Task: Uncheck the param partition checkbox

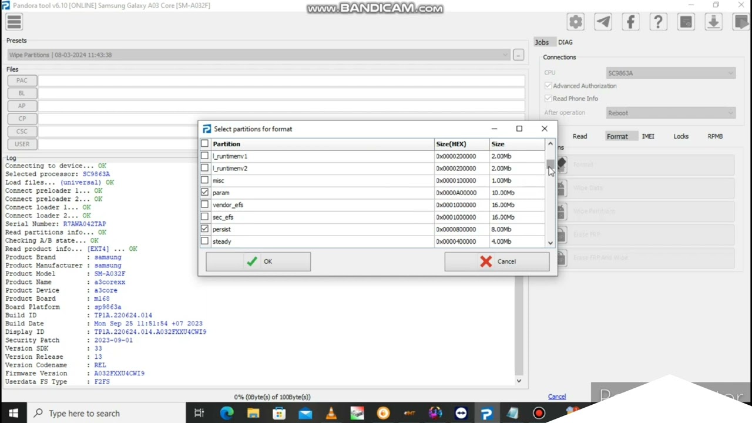Action: pyautogui.click(x=204, y=192)
